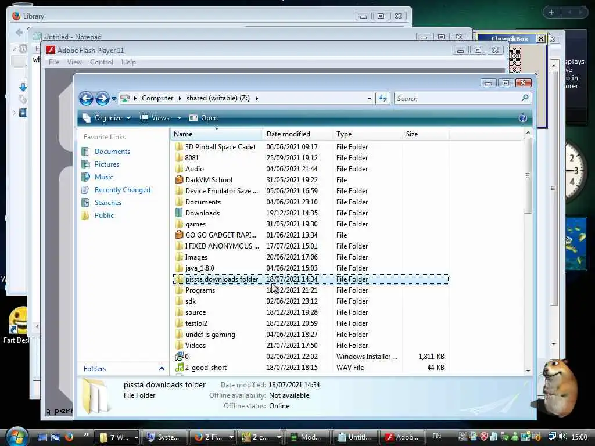Click shared (writable) (Z:) breadcrumb
The height and width of the screenshot is (446, 595).
pyautogui.click(x=218, y=98)
